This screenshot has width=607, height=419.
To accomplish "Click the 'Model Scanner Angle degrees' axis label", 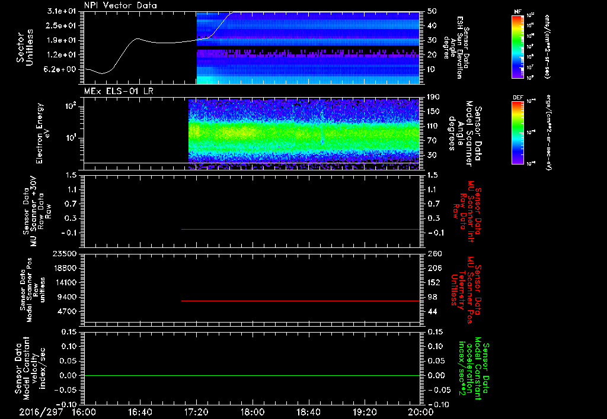I will [465, 134].
